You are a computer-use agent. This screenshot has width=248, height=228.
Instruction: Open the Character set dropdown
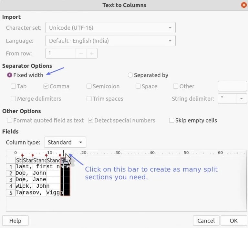pos(110,28)
